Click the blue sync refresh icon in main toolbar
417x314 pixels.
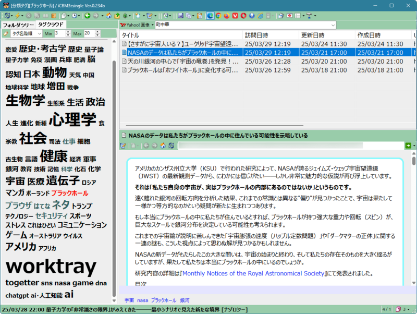click(x=7, y=16)
